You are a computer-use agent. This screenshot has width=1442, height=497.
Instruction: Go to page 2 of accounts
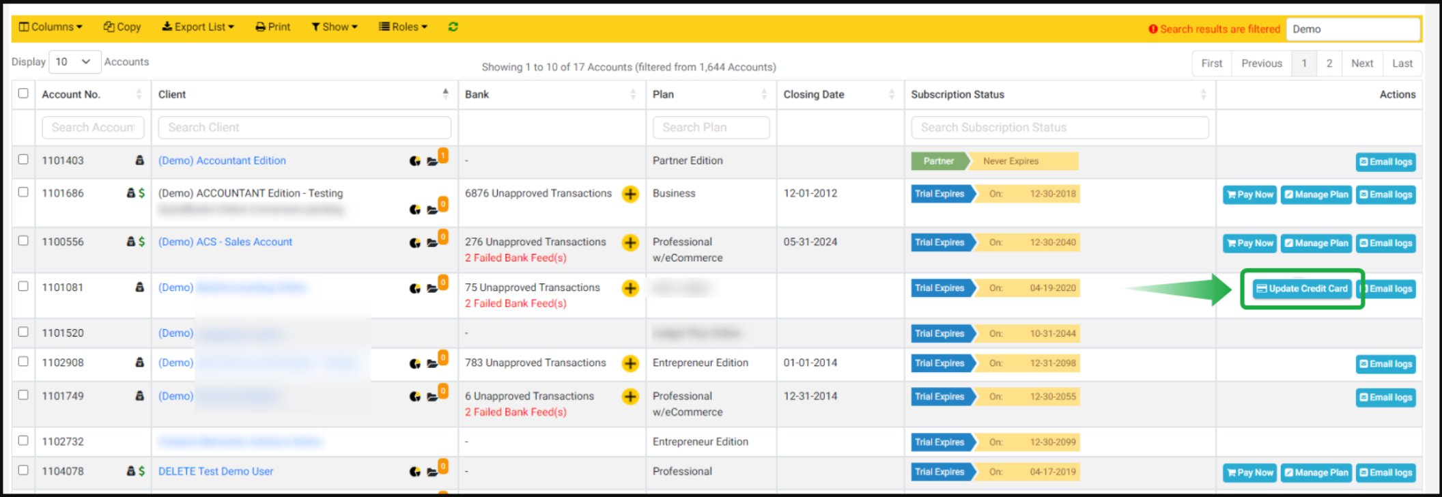click(1329, 63)
